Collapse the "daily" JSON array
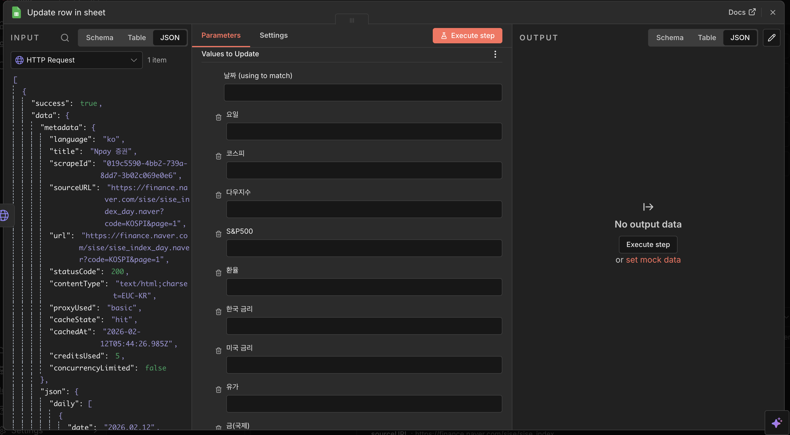This screenshot has height=435, width=790. pyautogui.click(x=90, y=404)
